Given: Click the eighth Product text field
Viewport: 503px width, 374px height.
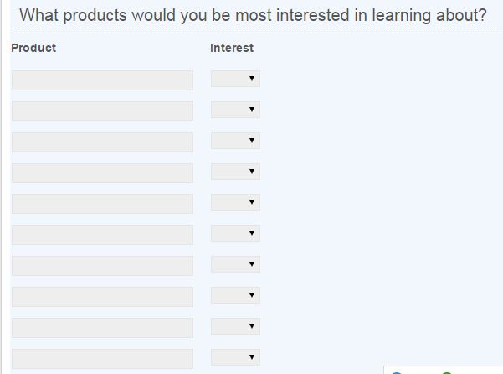Looking at the screenshot, I should coord(102,297).
